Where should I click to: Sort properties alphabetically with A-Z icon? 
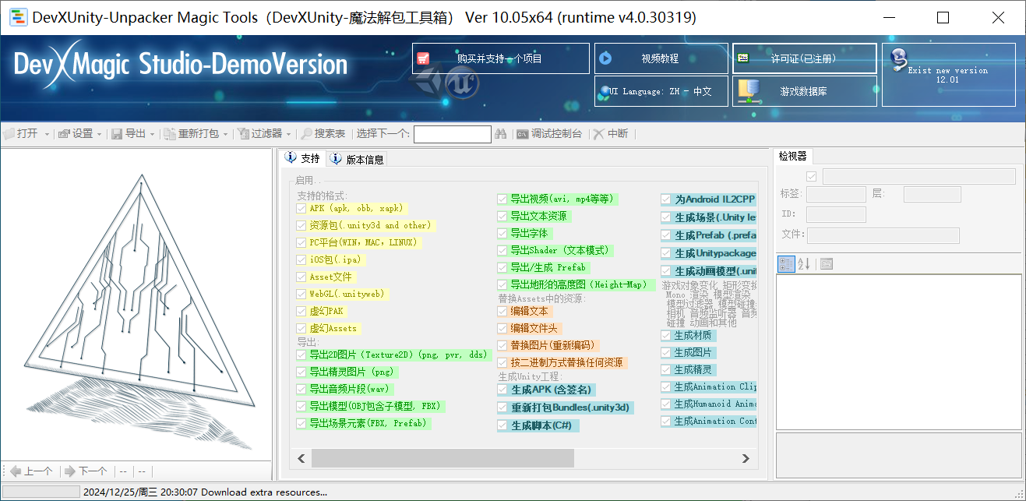pos(804,264)
